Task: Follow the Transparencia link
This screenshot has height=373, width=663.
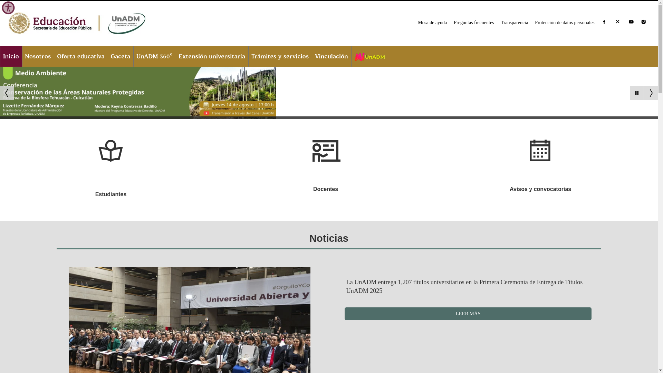Action: [x=515, y=23]
